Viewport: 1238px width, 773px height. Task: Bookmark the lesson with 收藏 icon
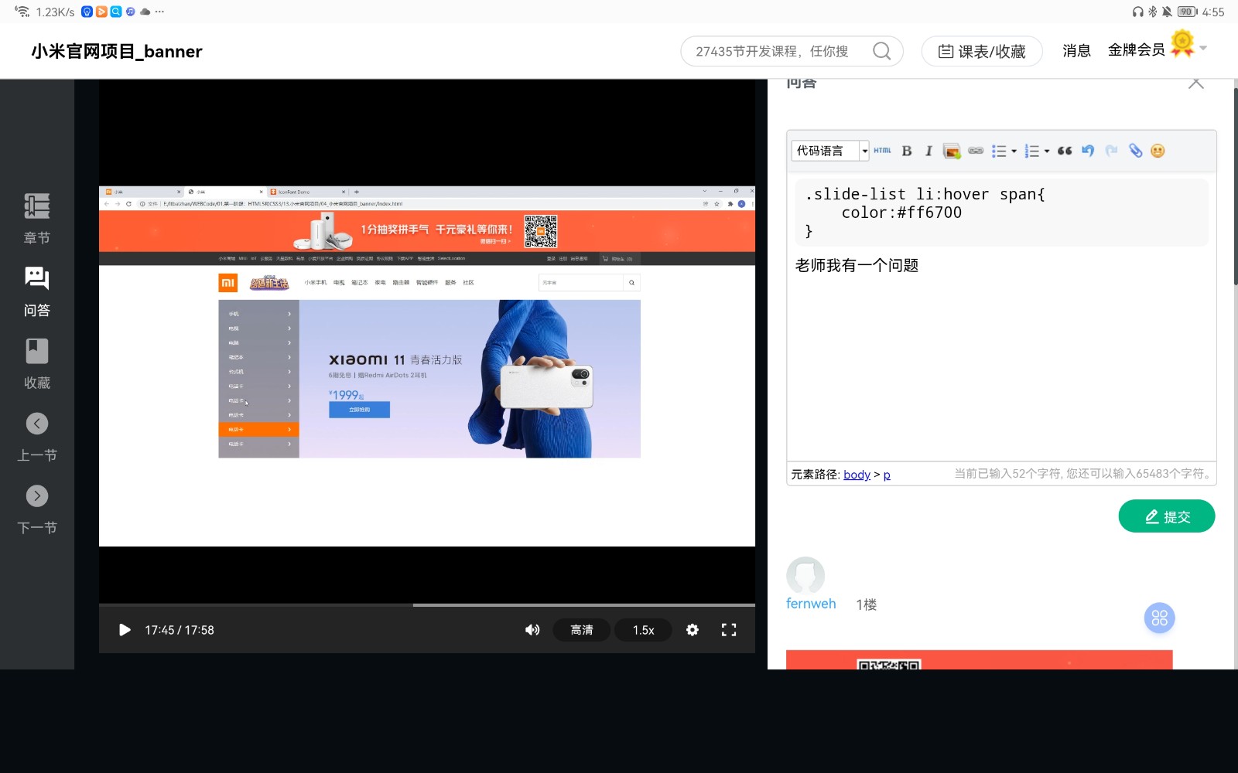pos(37,363)
